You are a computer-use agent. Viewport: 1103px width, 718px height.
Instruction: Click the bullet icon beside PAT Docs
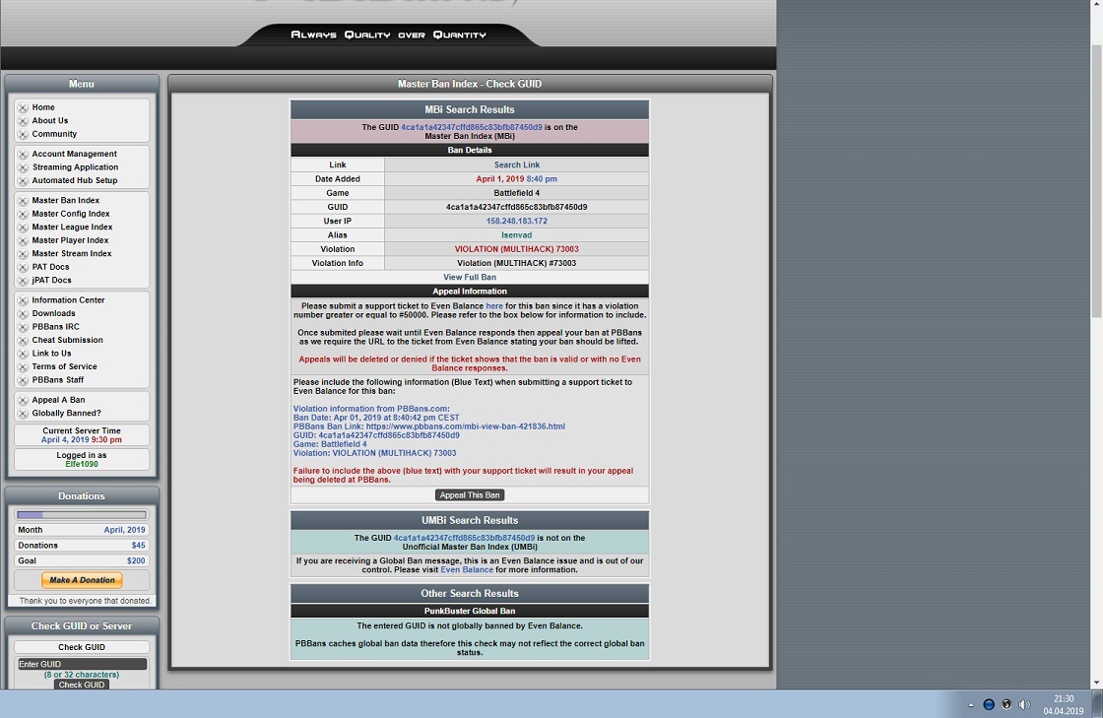tap(23, 267)
